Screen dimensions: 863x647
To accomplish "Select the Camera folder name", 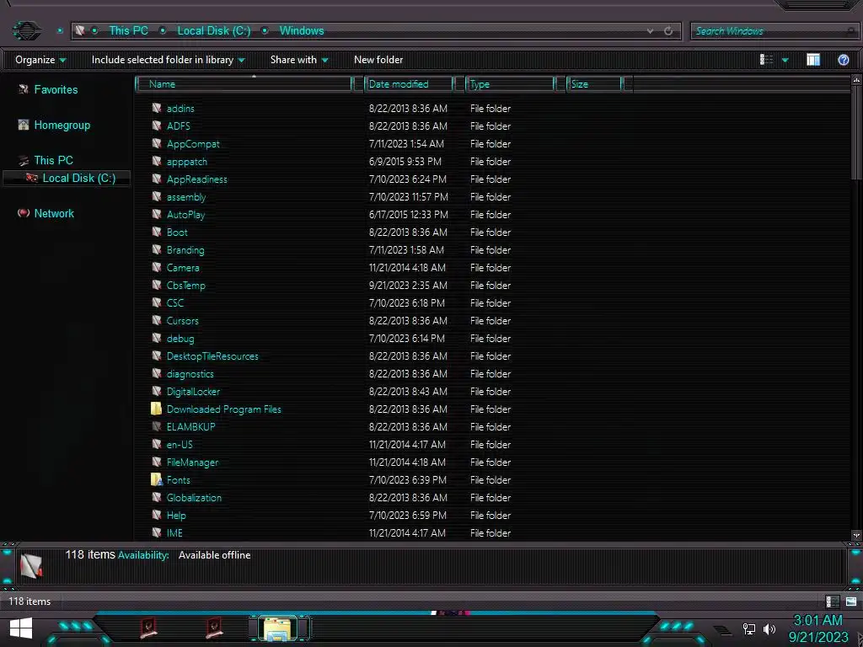I will pos(183,267).
